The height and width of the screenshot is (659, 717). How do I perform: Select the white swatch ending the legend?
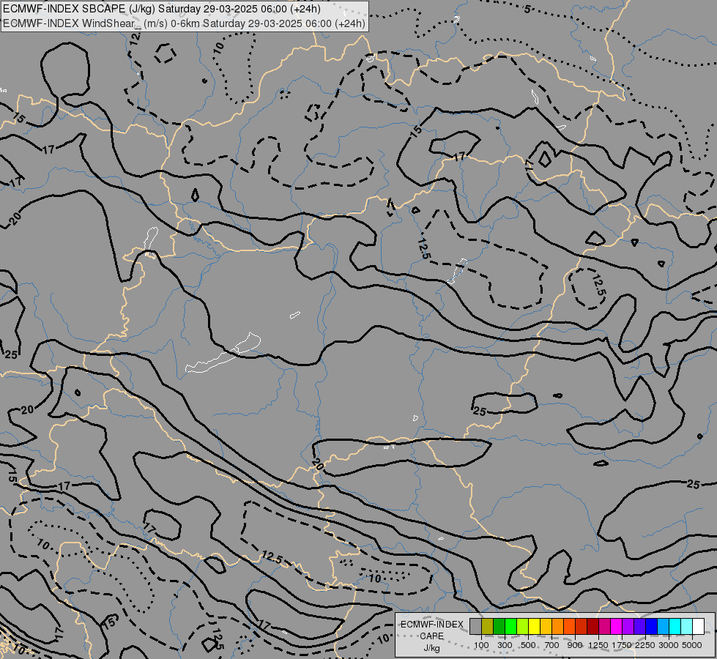699,626
